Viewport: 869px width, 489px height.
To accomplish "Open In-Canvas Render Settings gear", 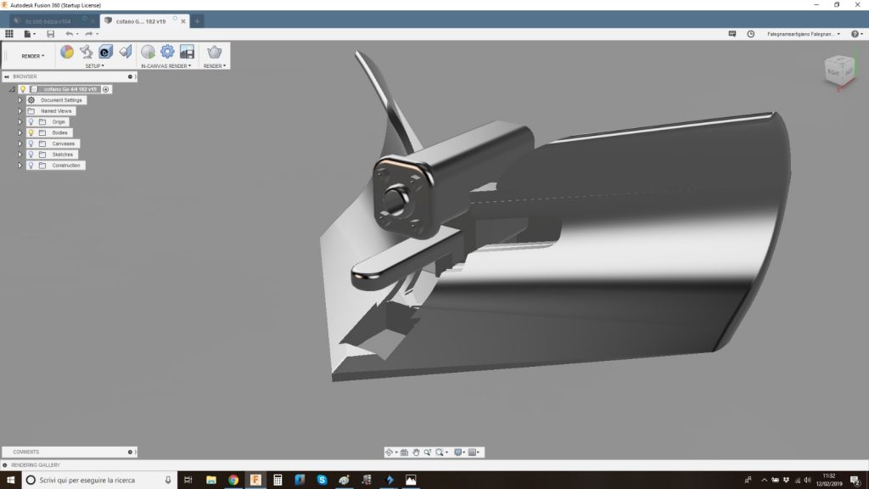I will click(167, 52).
